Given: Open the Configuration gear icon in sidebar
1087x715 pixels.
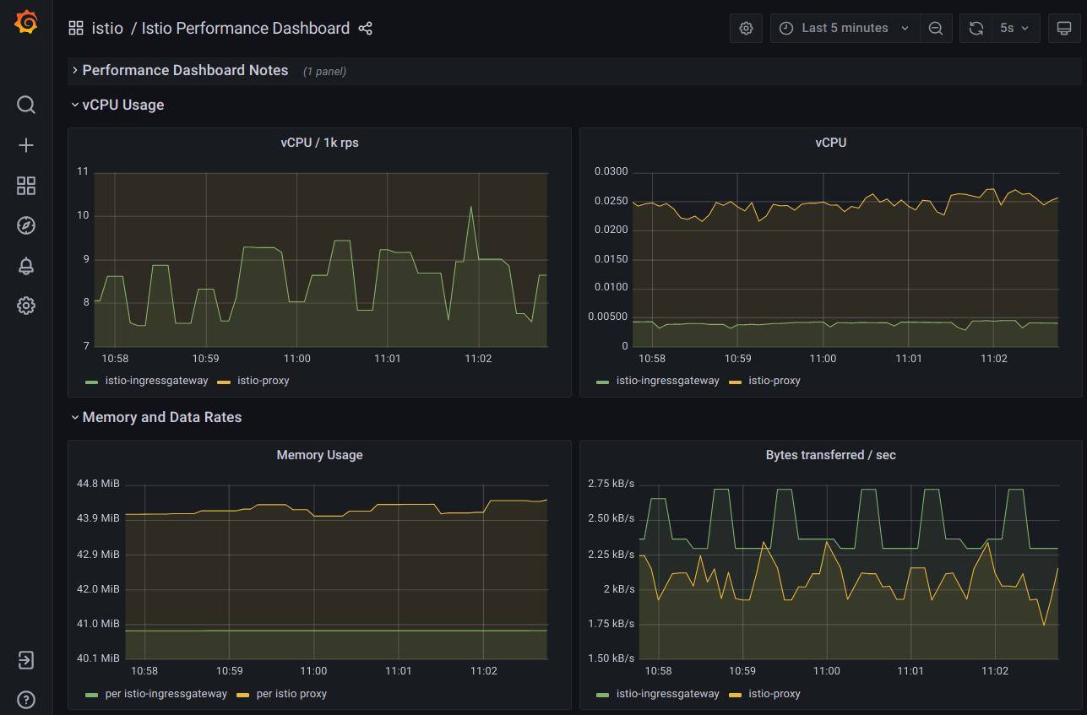Looking at the screenshot, I should pos(26,306).
